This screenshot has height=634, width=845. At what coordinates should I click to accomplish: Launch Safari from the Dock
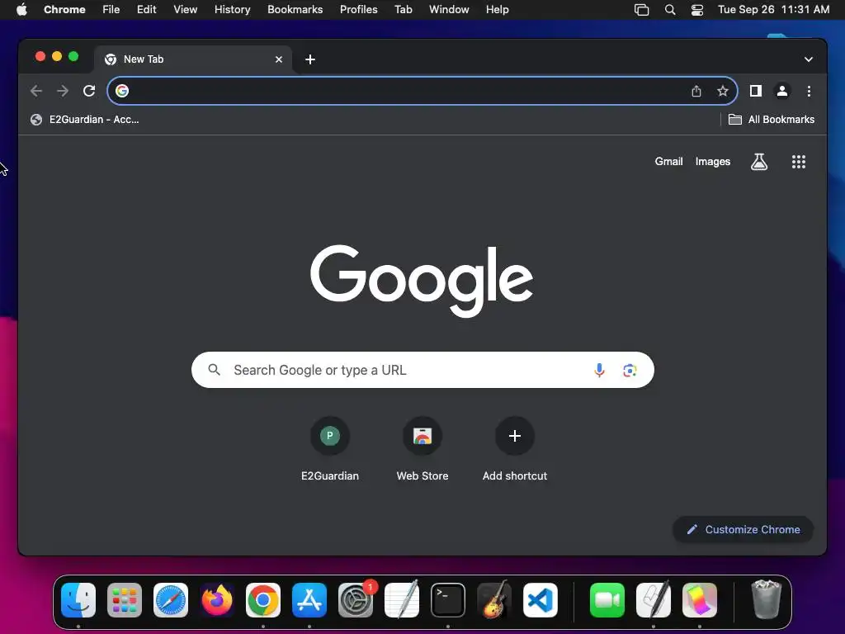[x=171, y=600]
